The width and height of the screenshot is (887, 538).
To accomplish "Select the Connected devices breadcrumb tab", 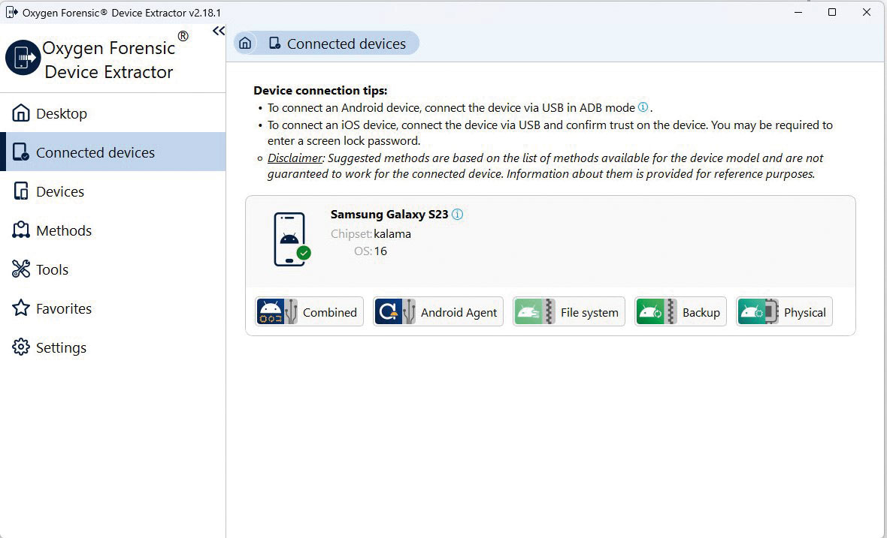I will coord(337,44).
